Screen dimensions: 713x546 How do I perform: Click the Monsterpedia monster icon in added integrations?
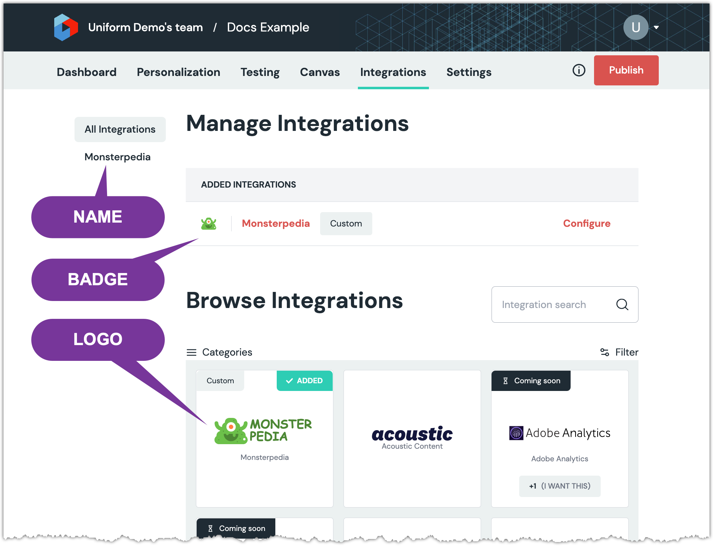[209, 224]
